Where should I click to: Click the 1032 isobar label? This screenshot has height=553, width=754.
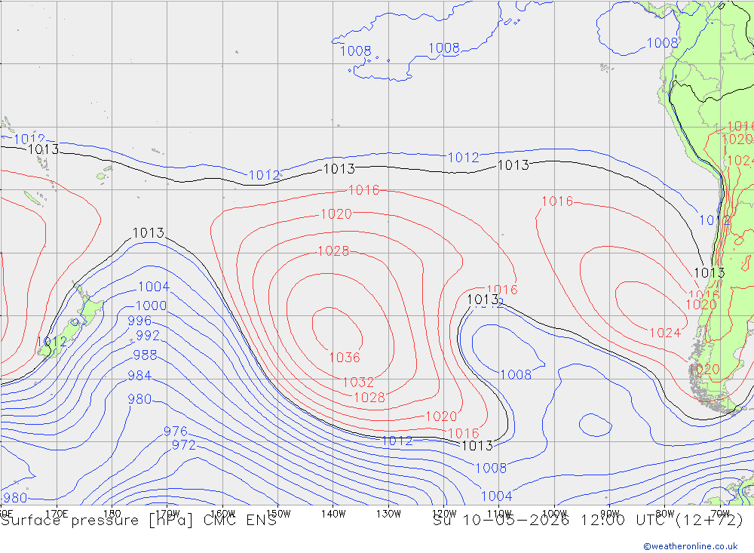coord(358,382)
